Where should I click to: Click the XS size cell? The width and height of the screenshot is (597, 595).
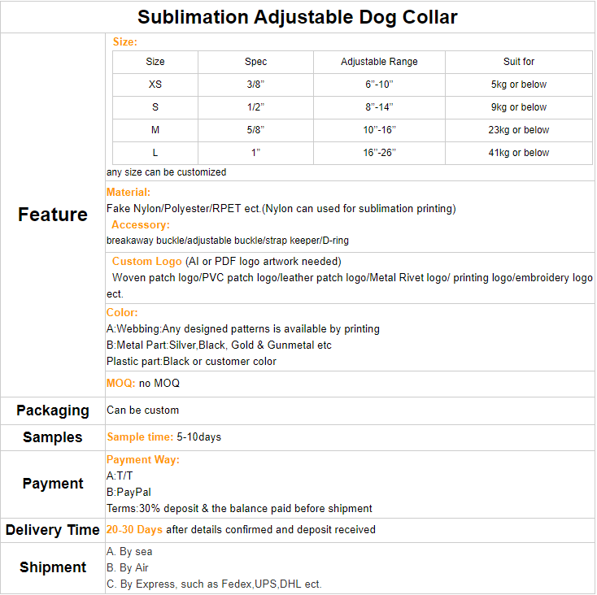pos(155,85)
